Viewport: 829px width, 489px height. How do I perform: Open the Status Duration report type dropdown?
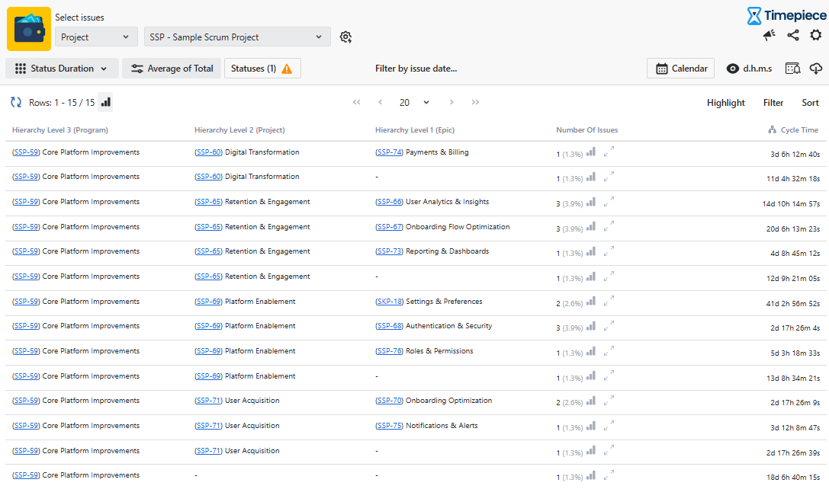pos(62,68)
